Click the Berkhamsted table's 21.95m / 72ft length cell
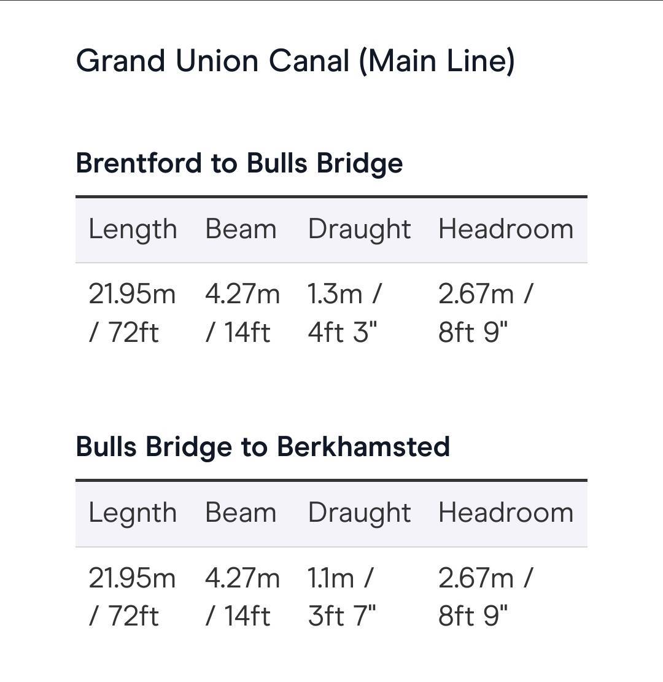 point(132,596)
